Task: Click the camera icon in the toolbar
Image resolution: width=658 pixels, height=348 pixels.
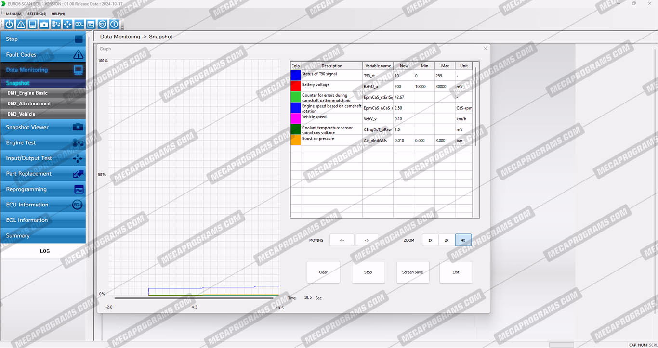Action: click(x=44, y=24)
